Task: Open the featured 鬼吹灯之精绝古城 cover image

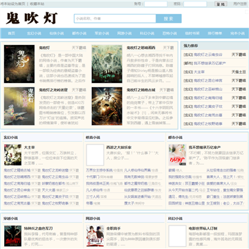Action: pos(107,106)
